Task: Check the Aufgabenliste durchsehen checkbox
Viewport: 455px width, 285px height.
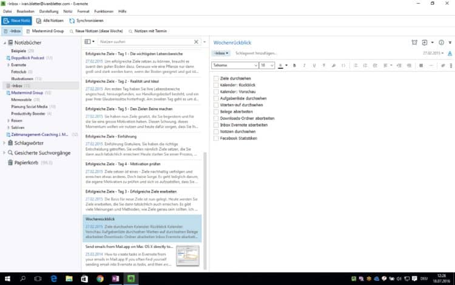Action: point(216,98)
